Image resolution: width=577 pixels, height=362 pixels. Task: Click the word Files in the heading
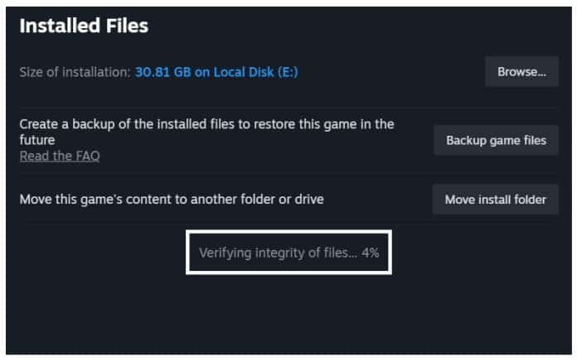click(126, 27)
